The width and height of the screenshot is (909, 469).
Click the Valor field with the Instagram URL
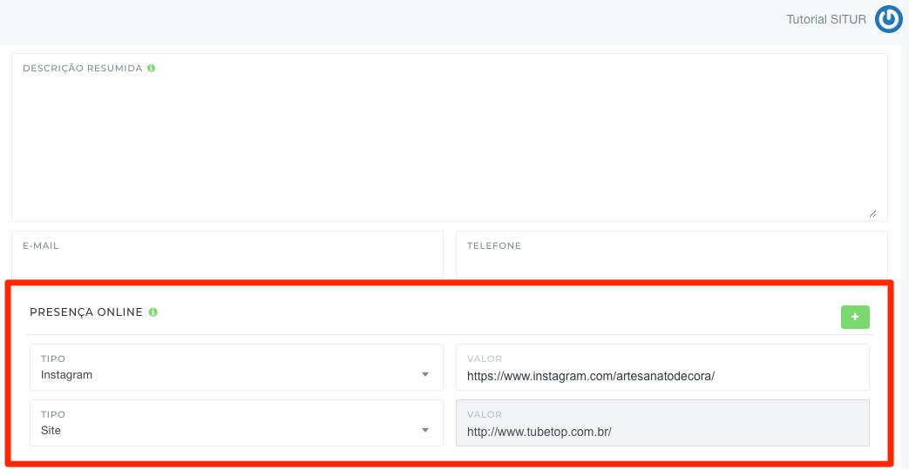click(x=662, y=376)
